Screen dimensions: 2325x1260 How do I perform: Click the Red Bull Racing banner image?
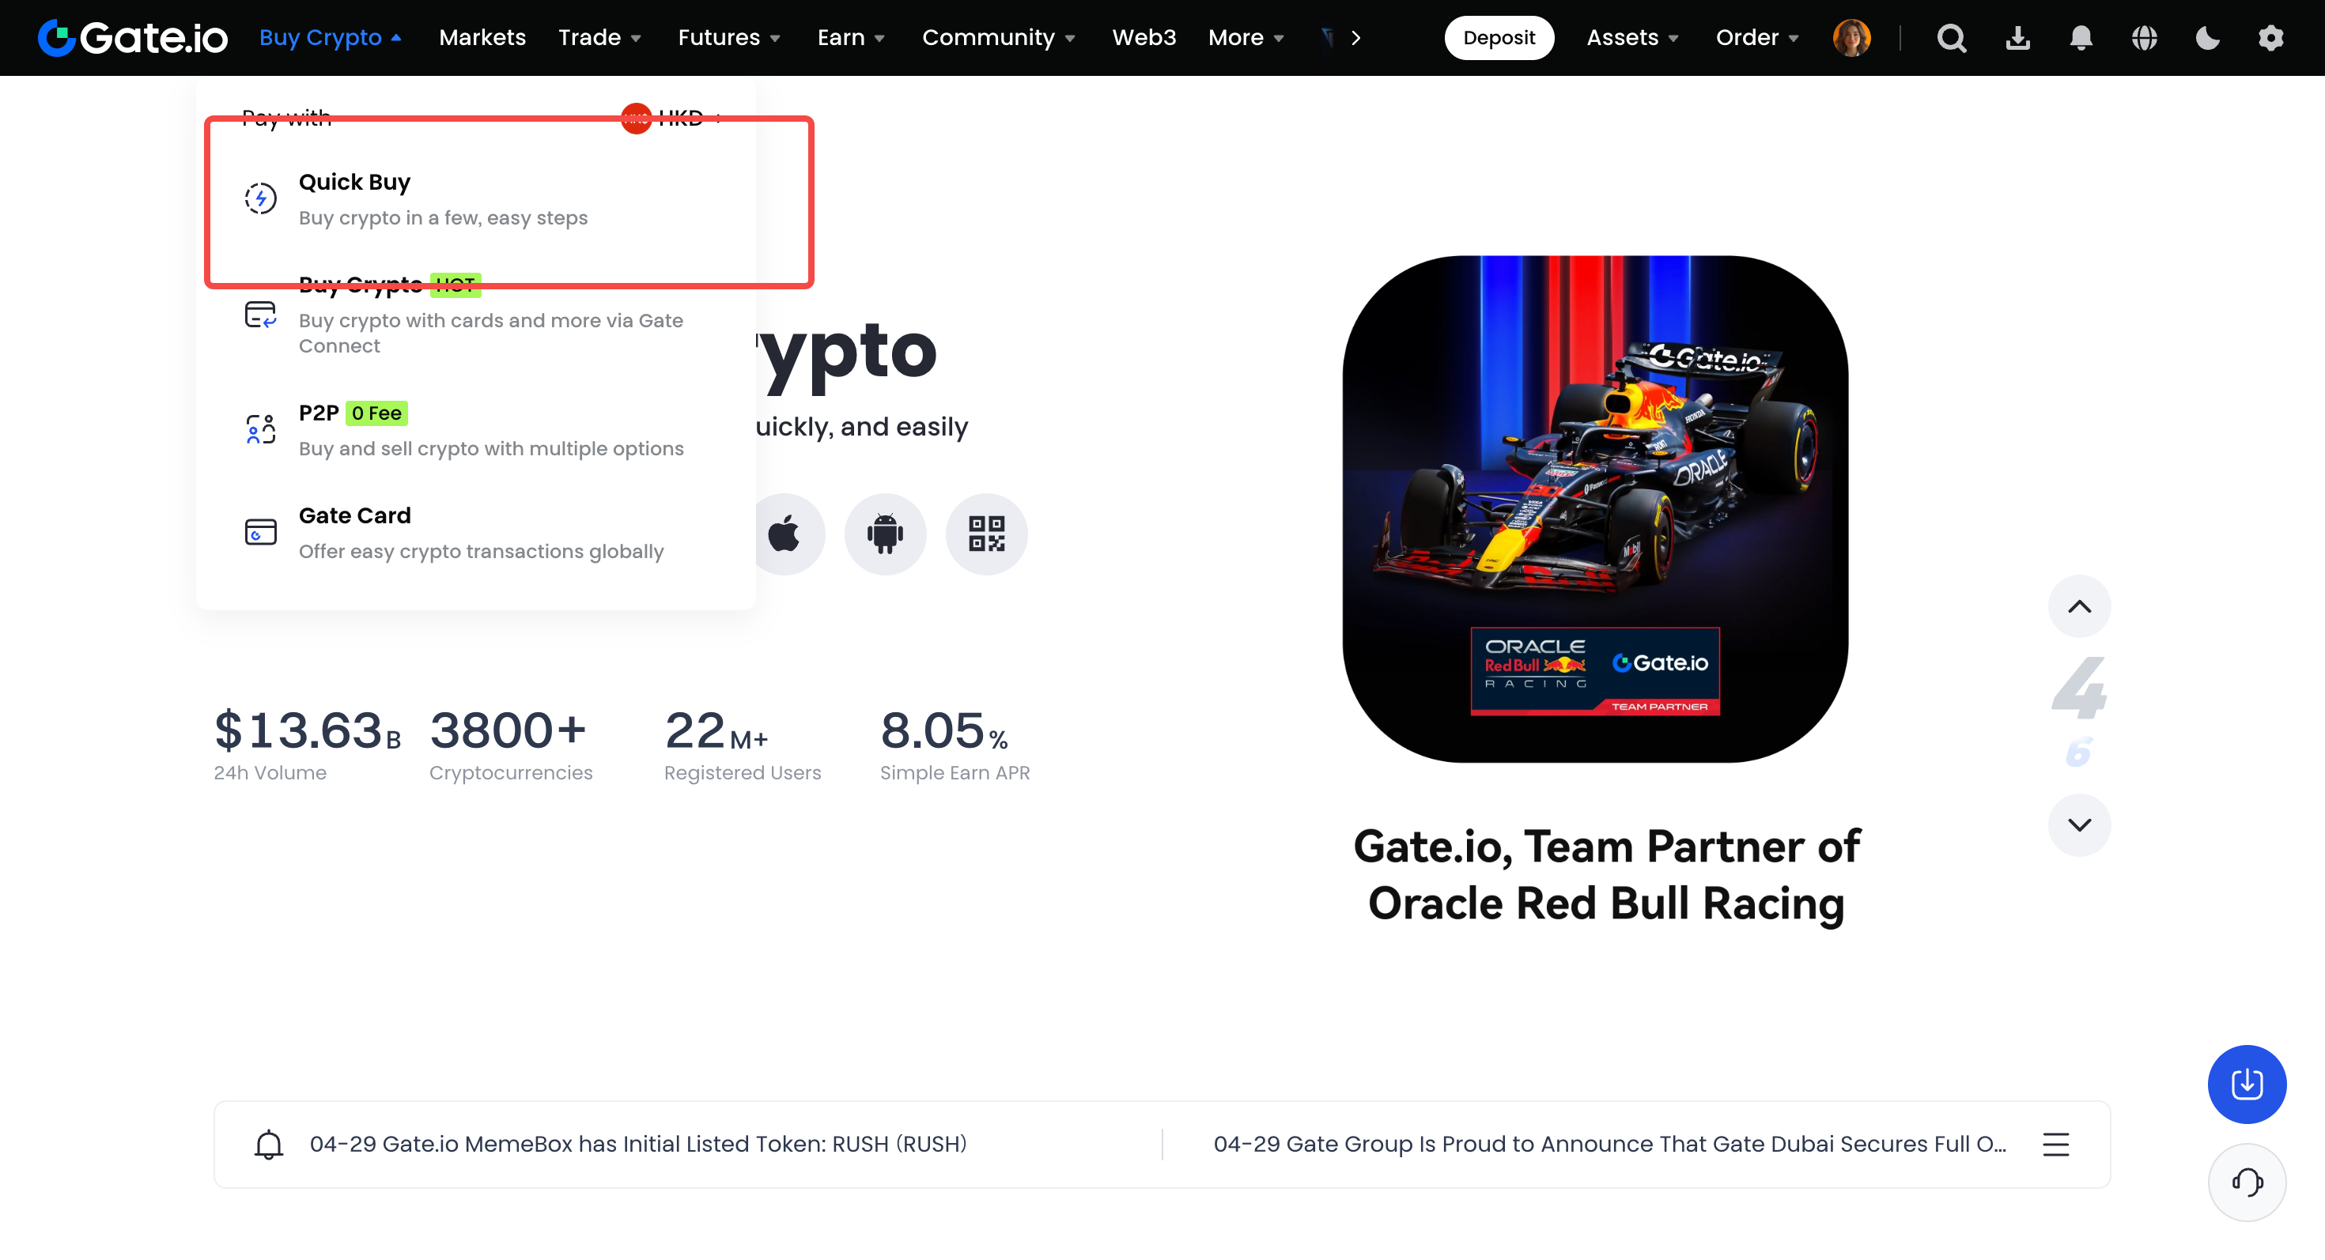pos(1595,509)
